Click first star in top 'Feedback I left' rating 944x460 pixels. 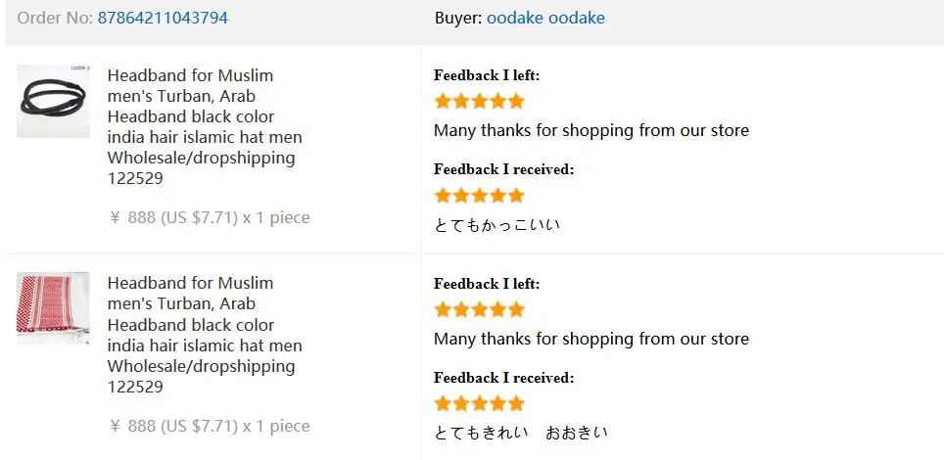443,101
